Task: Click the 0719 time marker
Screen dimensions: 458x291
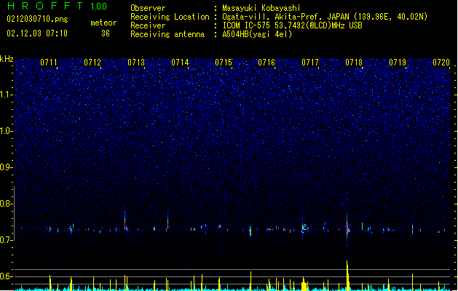Action: [x=398, y=63]
